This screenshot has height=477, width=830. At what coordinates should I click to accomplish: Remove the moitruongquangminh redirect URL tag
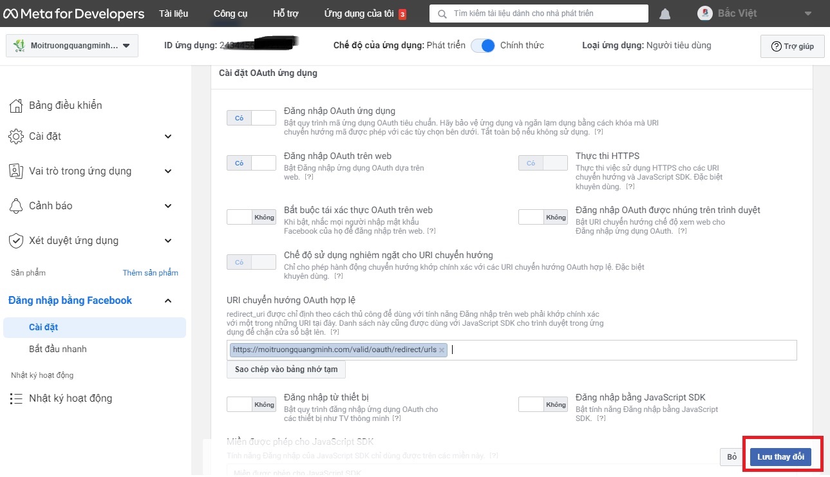point(442,350)
